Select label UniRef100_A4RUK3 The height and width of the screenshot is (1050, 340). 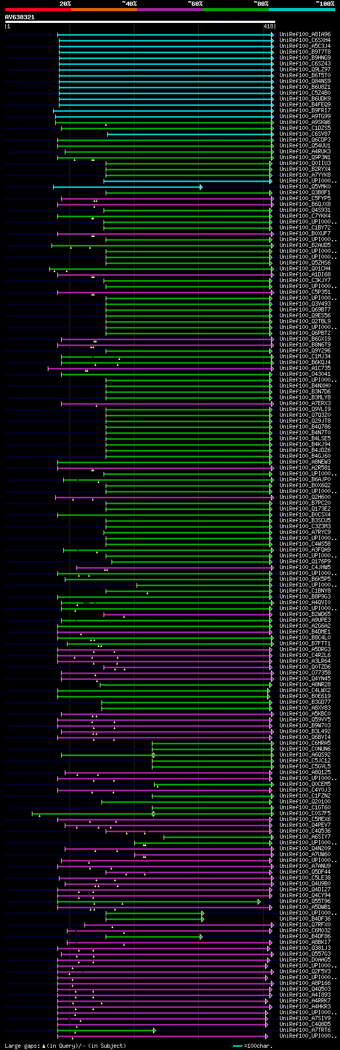[x=305, y=151]
